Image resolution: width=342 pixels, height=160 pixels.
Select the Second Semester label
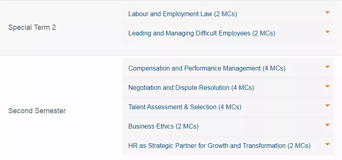click(x=37, y=111)
